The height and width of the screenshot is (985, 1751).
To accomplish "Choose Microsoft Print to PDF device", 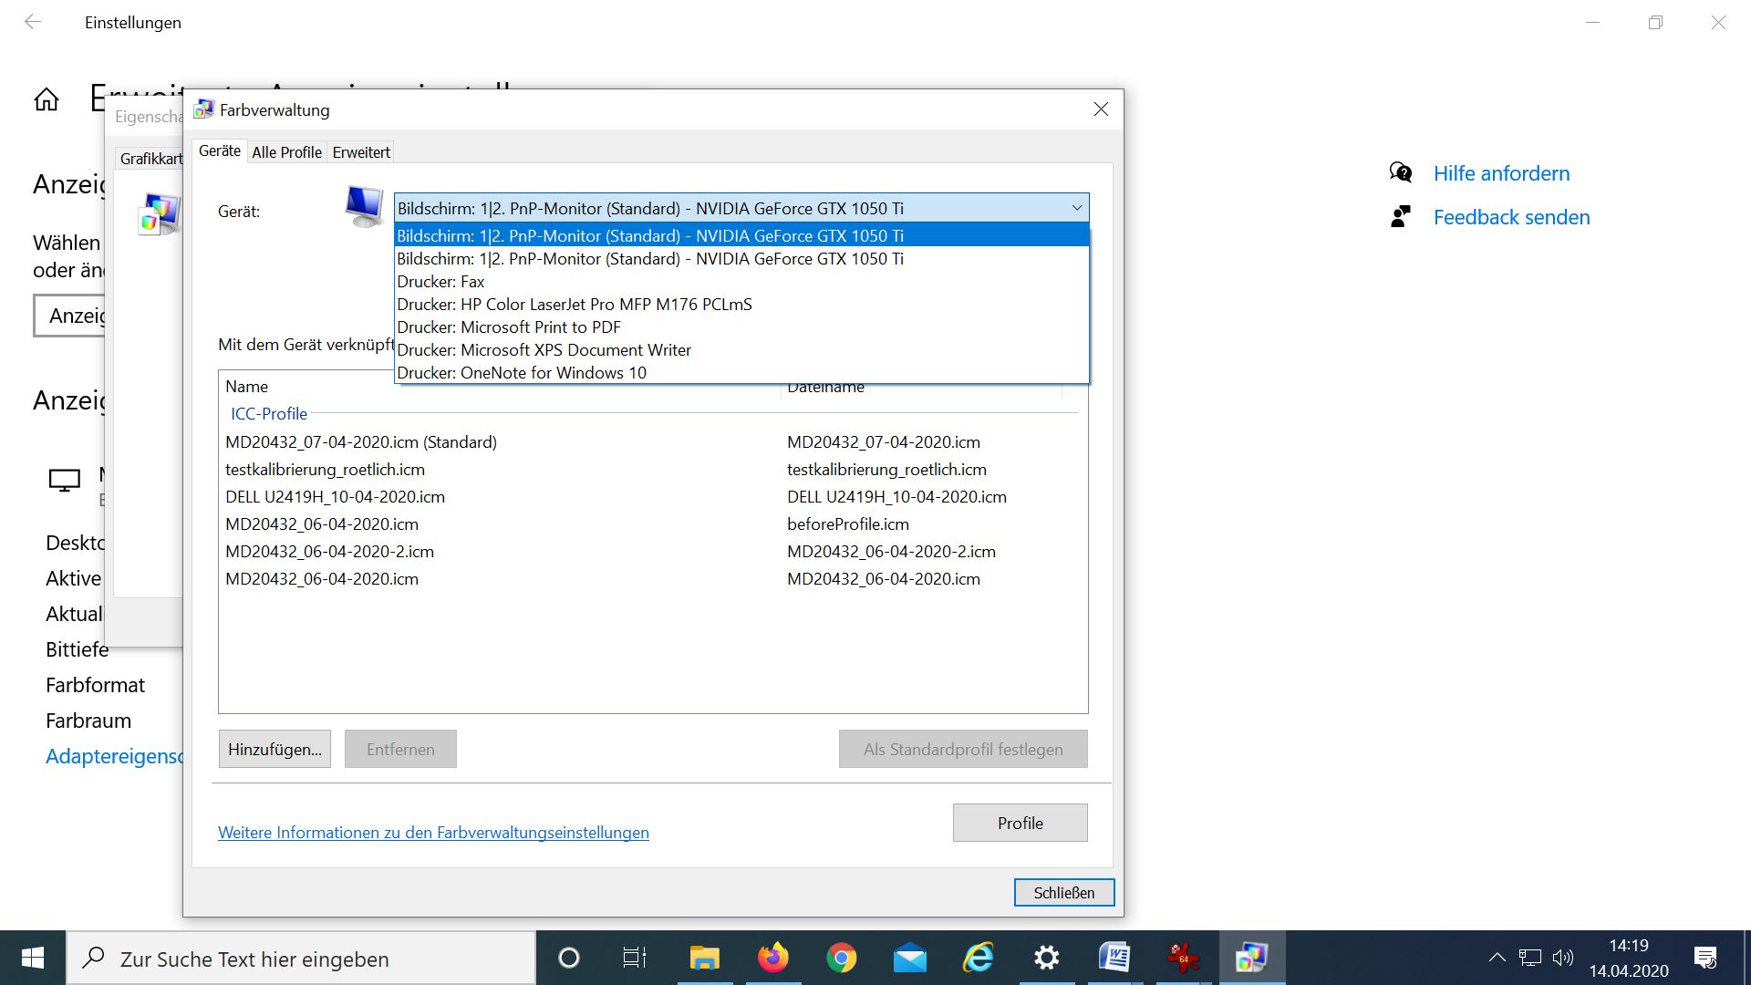I will [x=509, y=327].
